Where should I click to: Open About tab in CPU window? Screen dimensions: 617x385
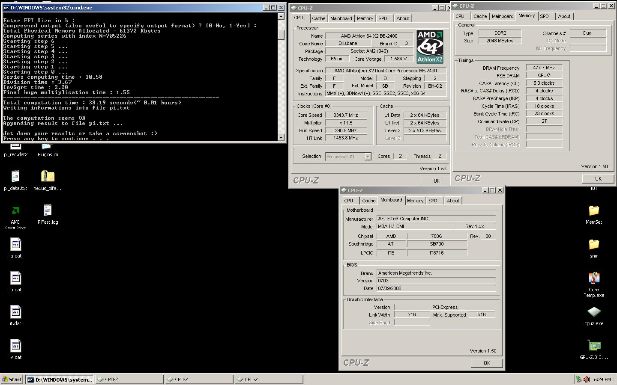(x=403, y=18)
